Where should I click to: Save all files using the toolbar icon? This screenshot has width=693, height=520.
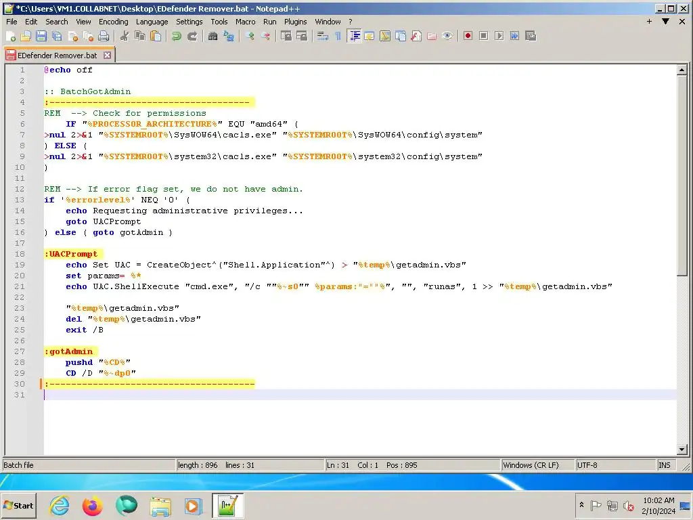(57, 37)
